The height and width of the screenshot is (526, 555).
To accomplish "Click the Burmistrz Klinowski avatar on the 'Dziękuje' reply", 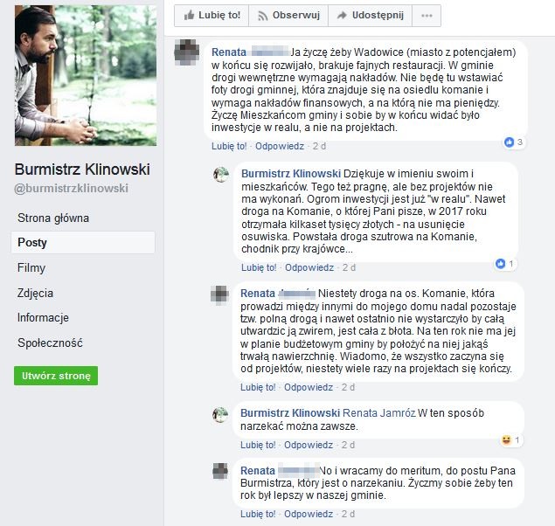I will coord(221,175).
